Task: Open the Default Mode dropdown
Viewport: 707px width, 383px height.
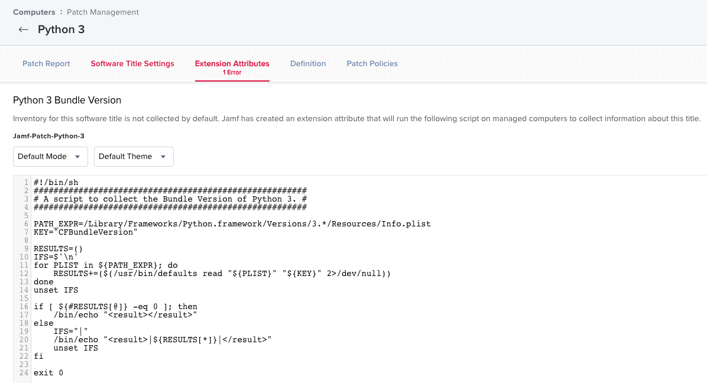Action: pos(50,157)
